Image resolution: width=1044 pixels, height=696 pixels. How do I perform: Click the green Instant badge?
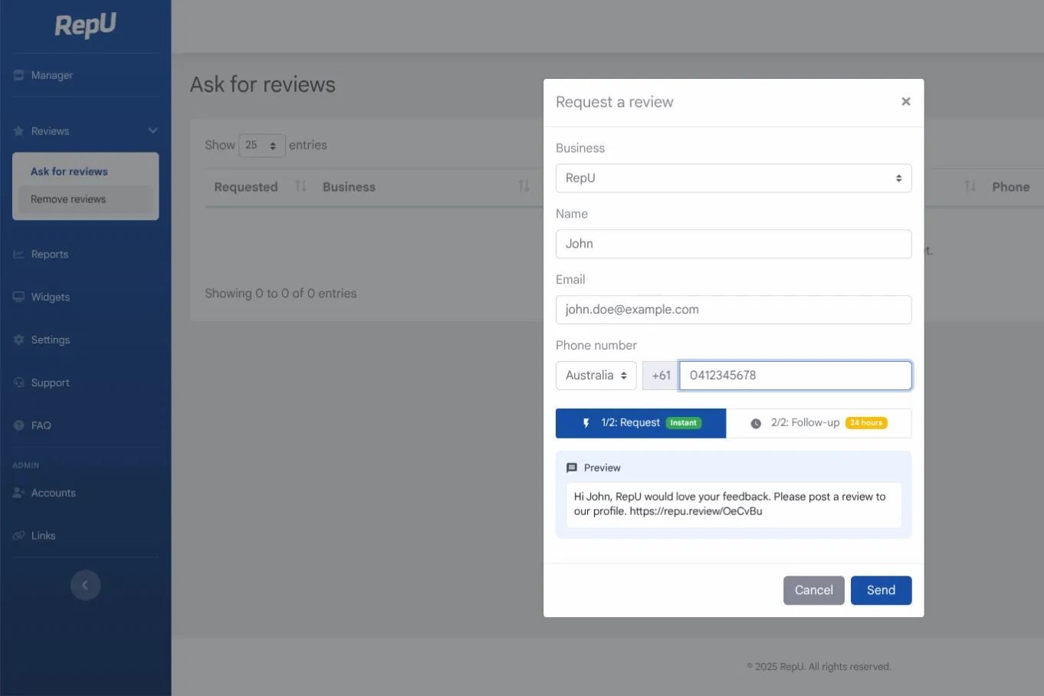[x=684, y=423]
